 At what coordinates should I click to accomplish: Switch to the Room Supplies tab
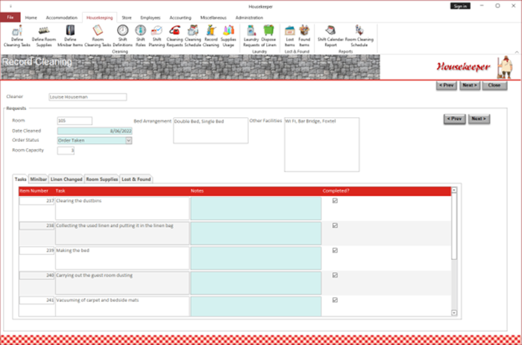[102, 179]
